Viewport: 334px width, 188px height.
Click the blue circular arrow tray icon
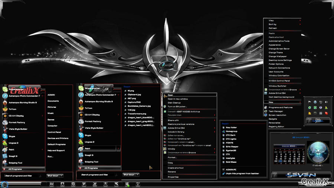pos(315,102)
